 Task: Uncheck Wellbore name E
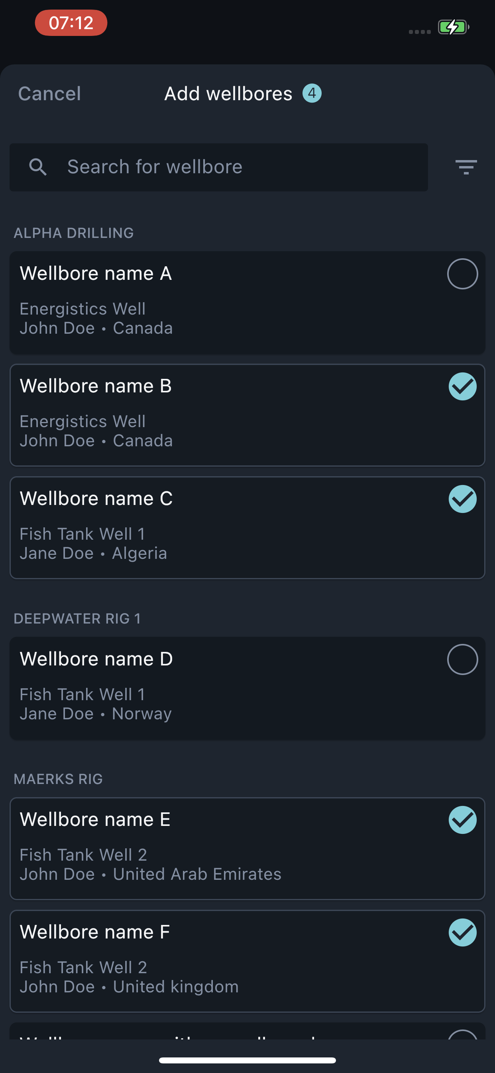463,820
